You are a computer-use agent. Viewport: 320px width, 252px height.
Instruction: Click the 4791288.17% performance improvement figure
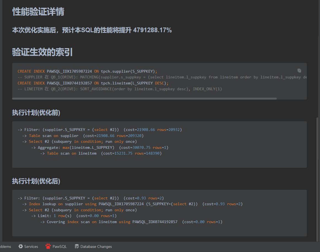point(152,30)
